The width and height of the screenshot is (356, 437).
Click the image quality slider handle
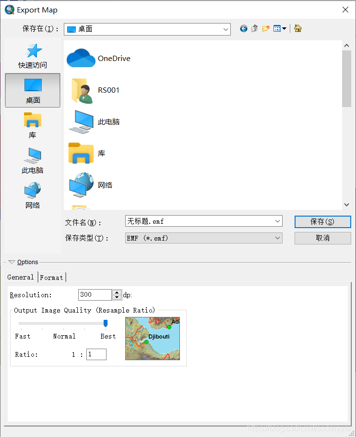coord(106,323)
